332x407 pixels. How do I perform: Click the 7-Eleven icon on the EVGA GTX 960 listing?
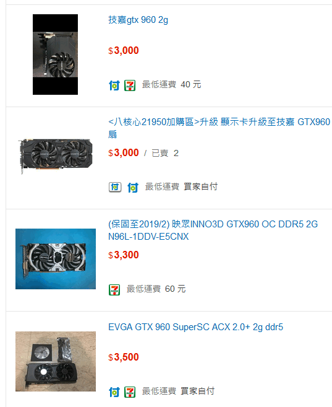(130, 392)
